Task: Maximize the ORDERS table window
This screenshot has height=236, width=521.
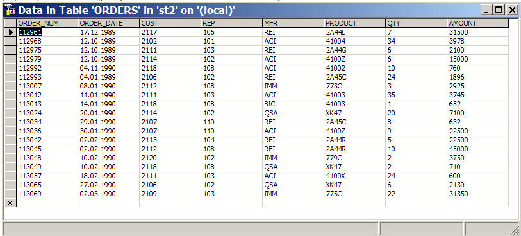Action: point(499,10)
